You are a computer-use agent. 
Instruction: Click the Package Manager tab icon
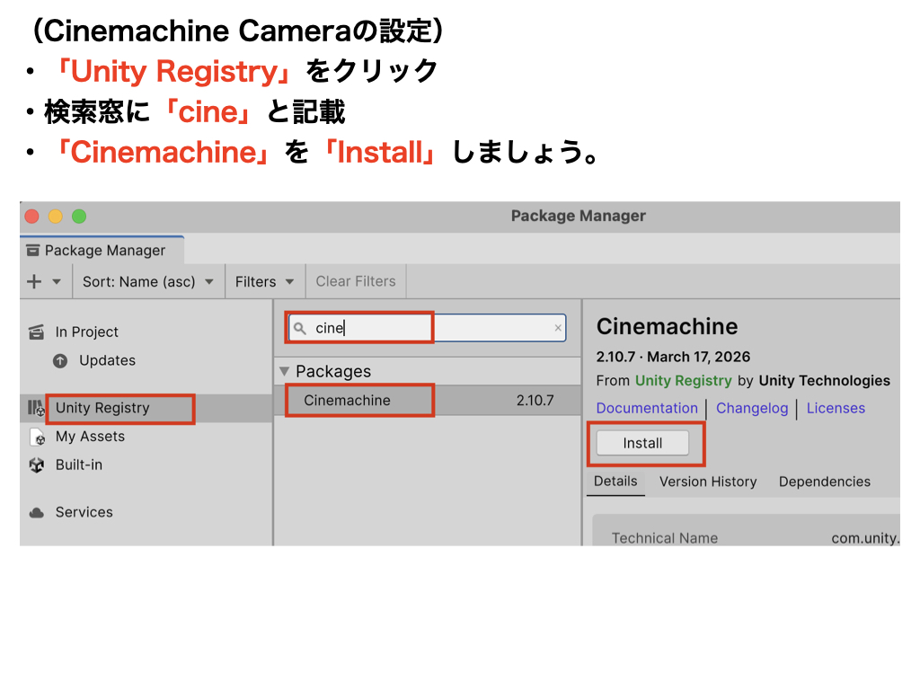tap(33, 251)
